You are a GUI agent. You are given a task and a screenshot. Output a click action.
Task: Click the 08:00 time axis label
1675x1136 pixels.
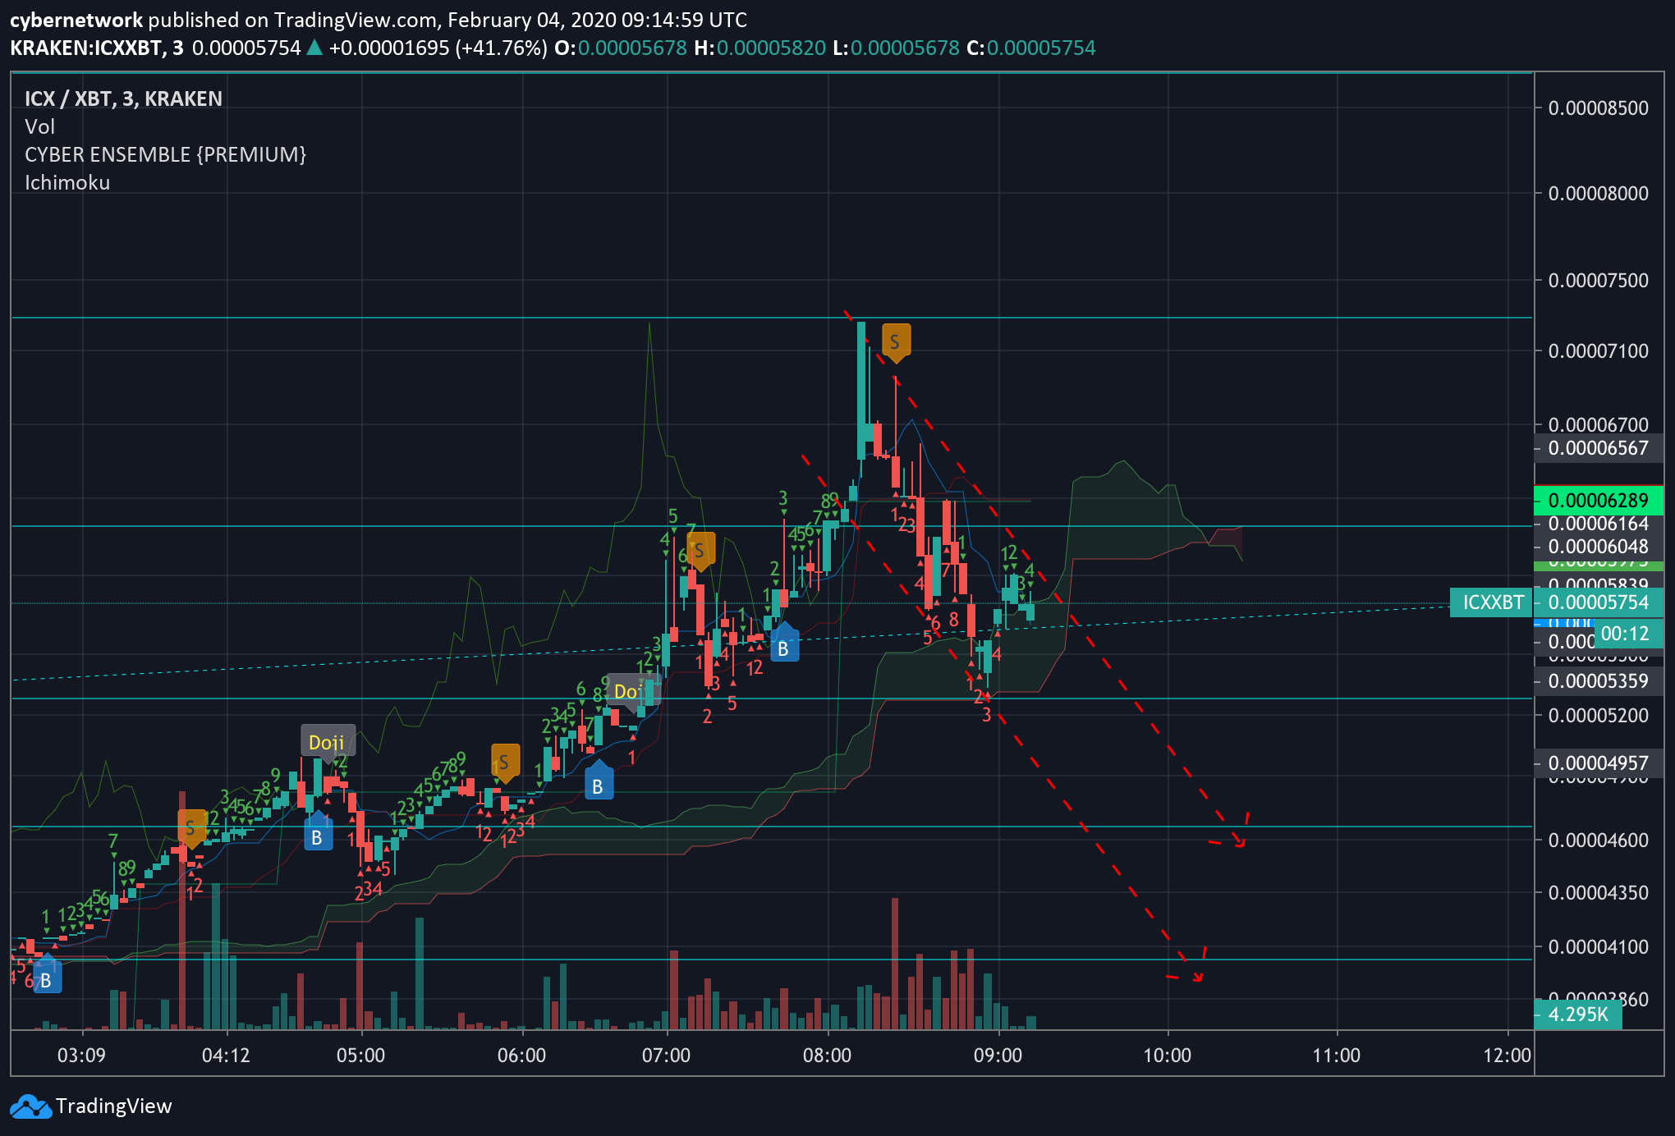click(827, 1056)
